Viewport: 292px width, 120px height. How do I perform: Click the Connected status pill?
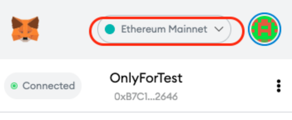[x=43, y=86]
